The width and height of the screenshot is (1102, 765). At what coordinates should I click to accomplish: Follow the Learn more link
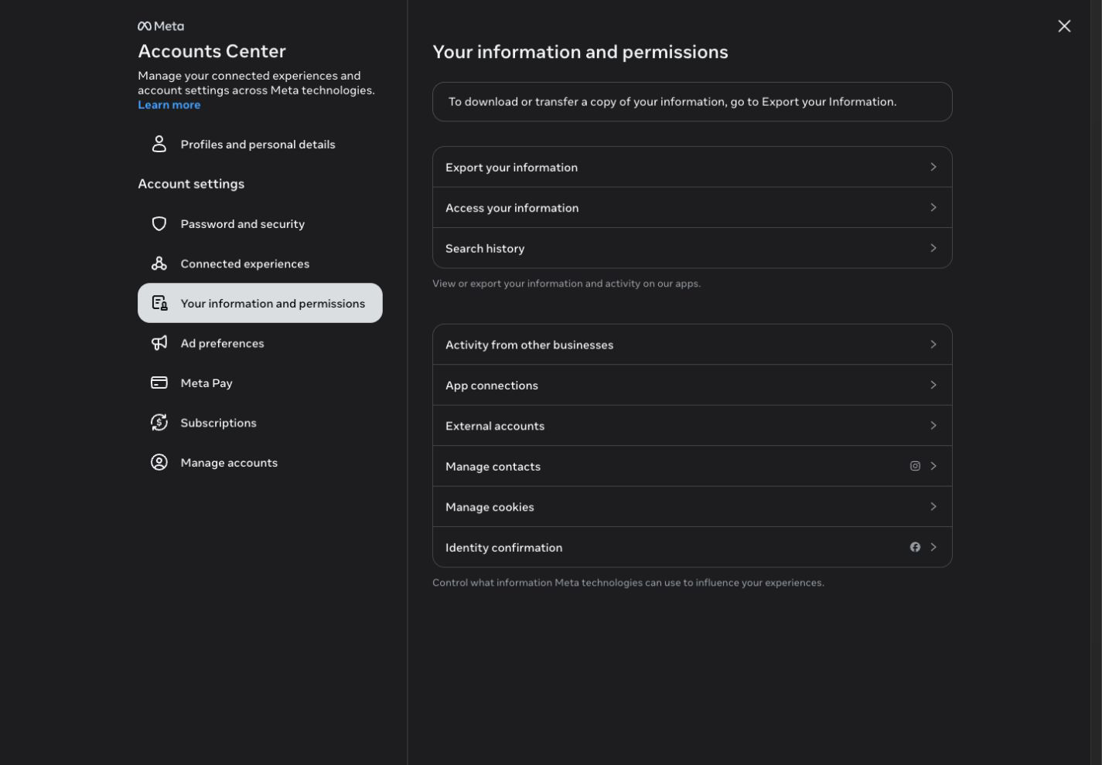[x=169, y=105]
